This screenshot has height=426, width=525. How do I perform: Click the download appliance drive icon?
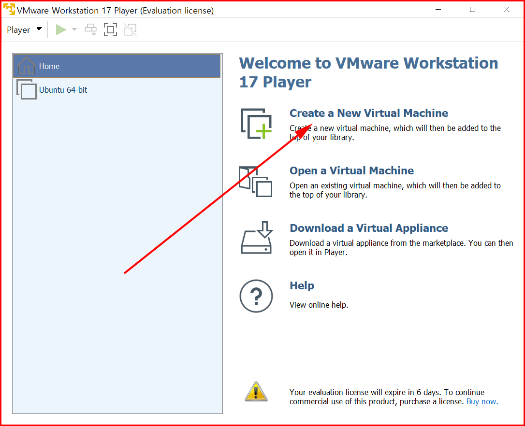(257, 238)
